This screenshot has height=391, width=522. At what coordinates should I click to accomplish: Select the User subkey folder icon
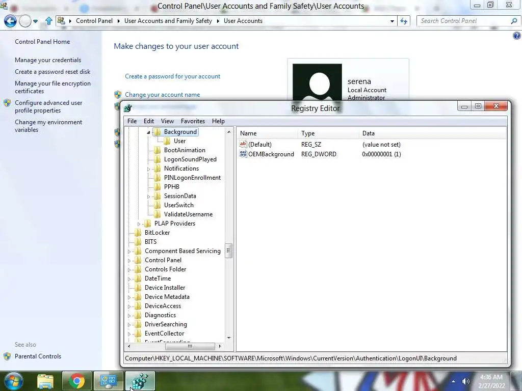point(167,141)
